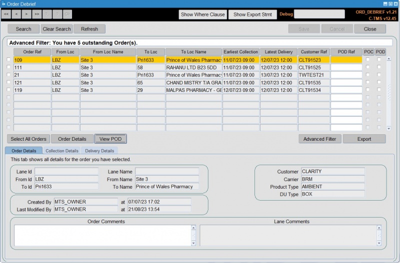This screenshot has width=400, height=263.
Task: Close the Order Debrief form
Action: pyautogui.click(x=370, y=29)
